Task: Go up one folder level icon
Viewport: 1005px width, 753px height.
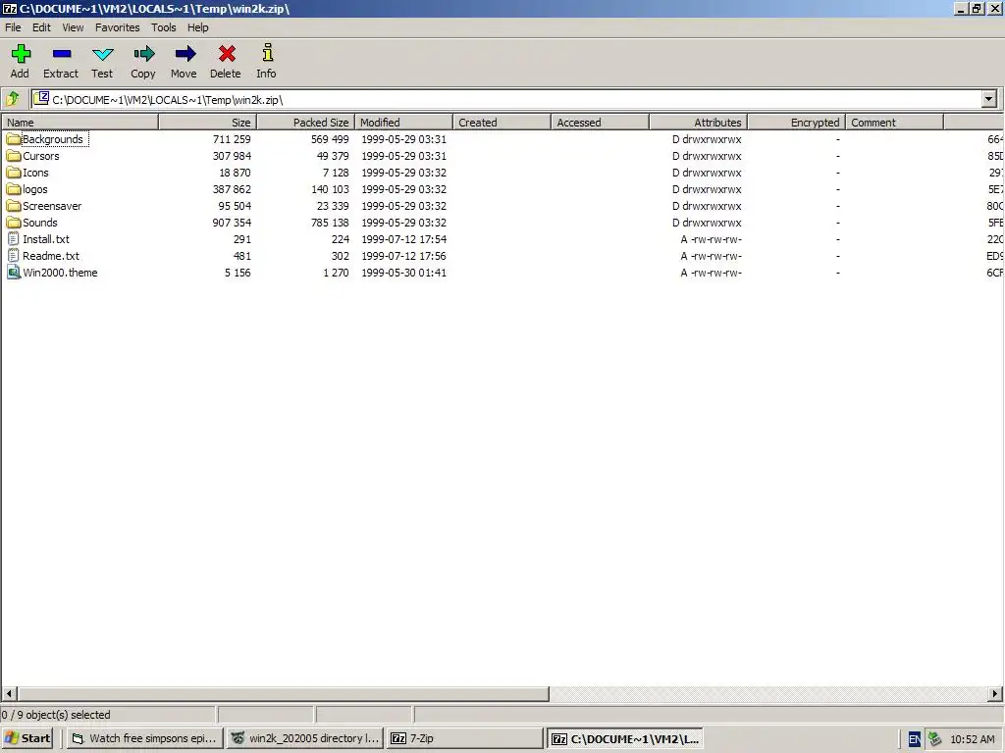Action: tap(12, 99)
